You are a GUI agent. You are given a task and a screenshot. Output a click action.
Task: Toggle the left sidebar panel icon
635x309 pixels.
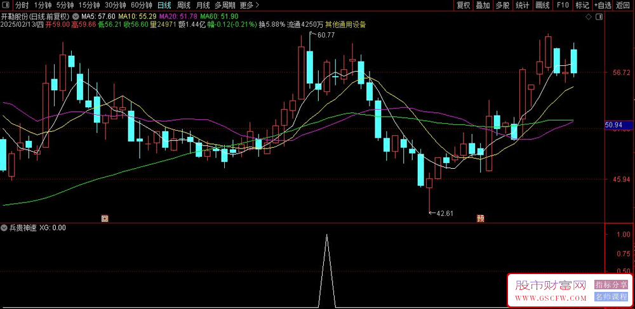pyautogui.click(x=7, y=5)
